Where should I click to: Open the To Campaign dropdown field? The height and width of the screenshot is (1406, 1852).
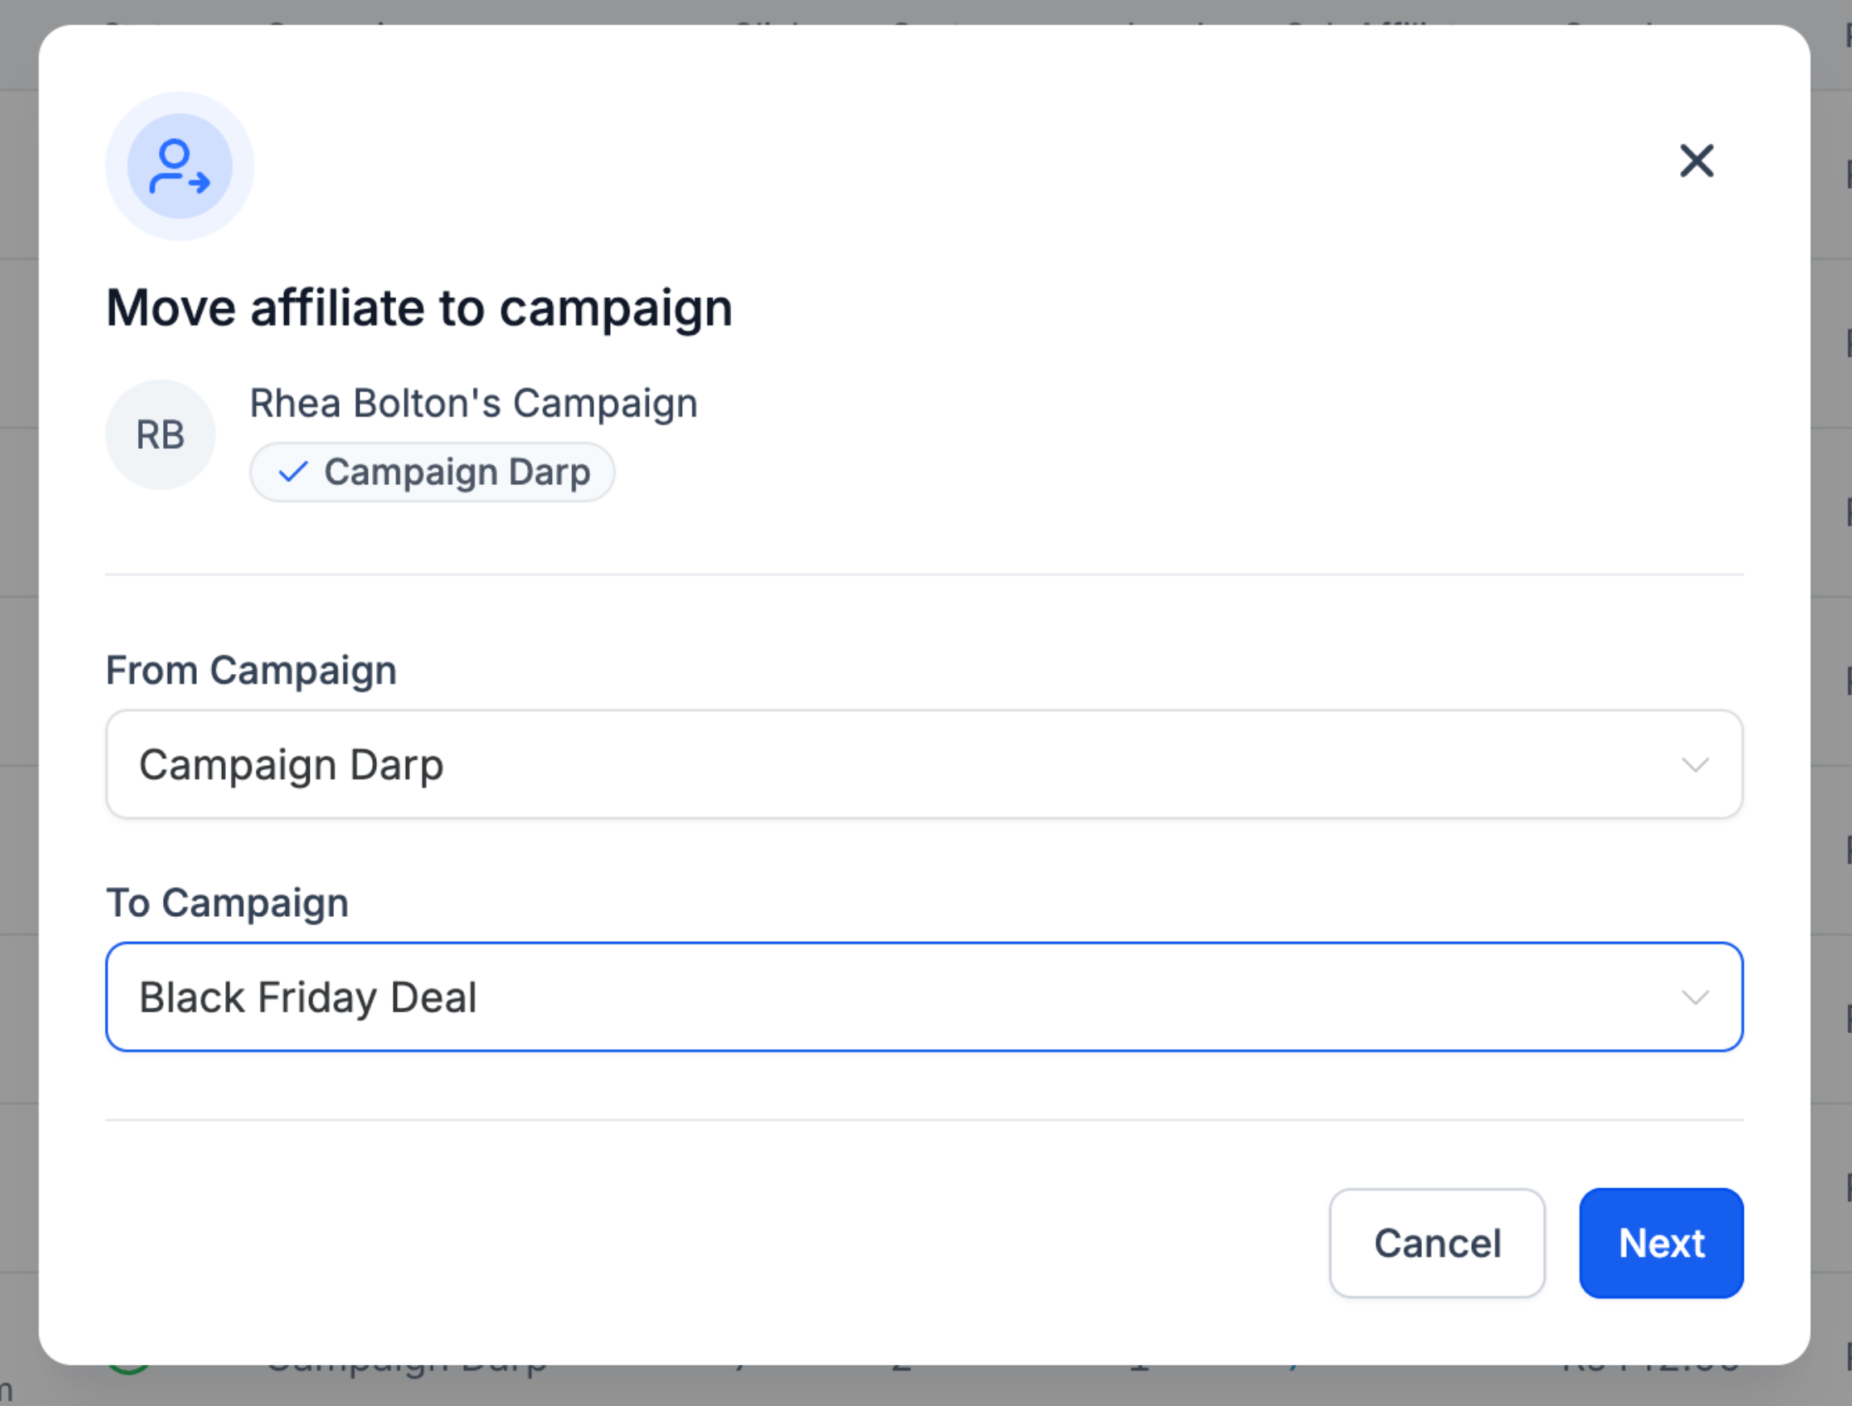(923, 997)
